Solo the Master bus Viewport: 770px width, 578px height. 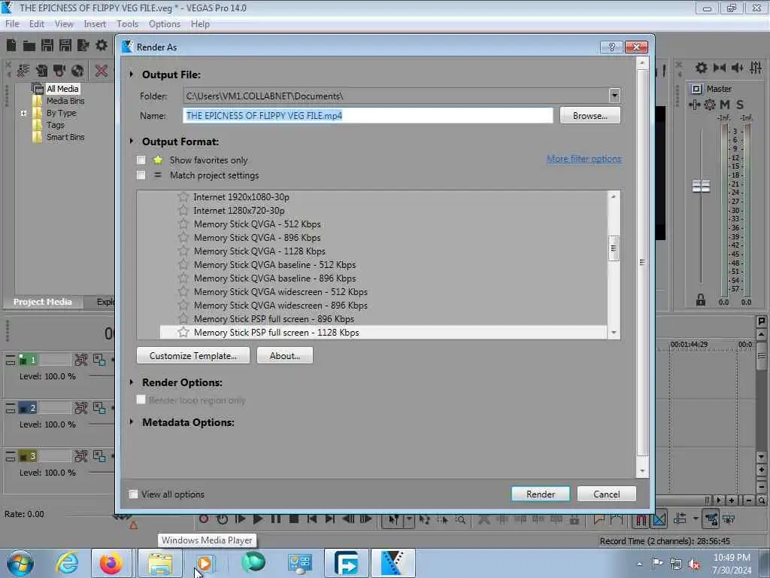click(740, 105)
